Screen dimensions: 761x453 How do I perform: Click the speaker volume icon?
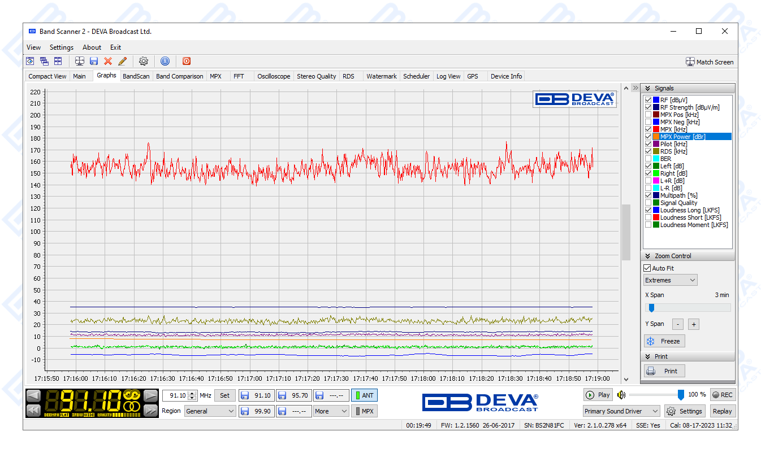[x=621, y=395]
